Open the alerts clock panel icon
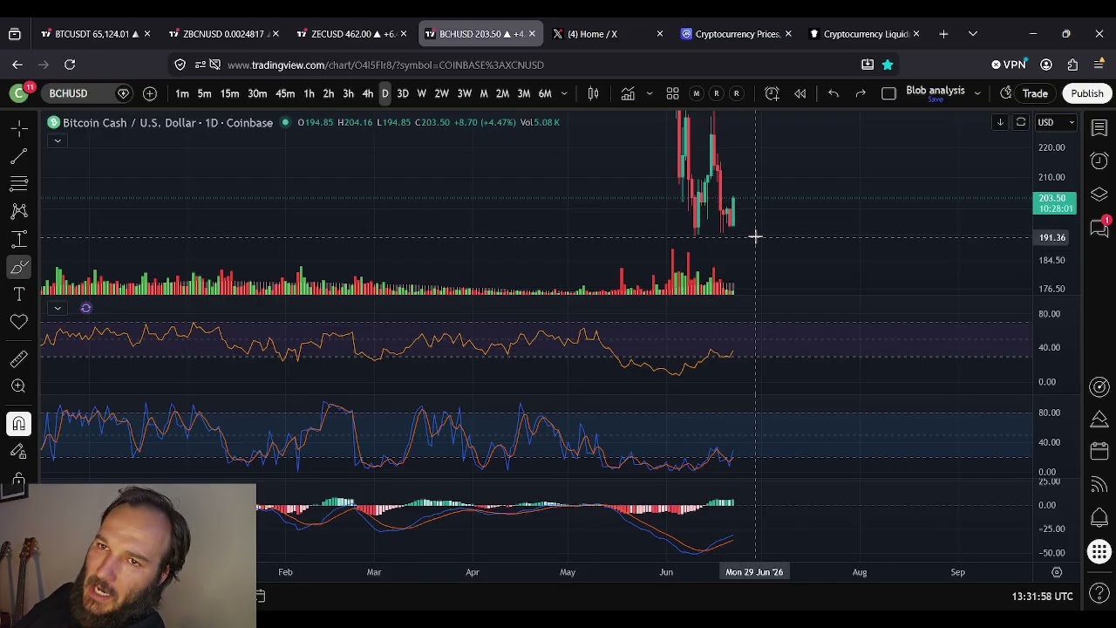Image resolution: width=1116 pixels, height=628 pixels. (x=1099, y=160)
